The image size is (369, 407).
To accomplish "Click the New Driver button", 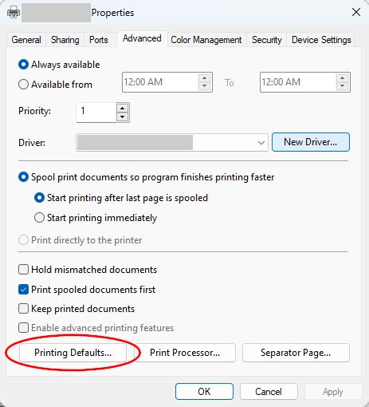I will [311, 142].
